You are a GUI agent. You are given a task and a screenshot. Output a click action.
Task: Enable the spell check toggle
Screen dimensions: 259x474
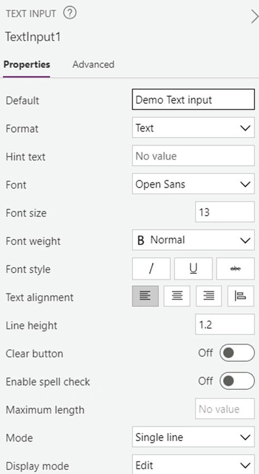point(237,381)
